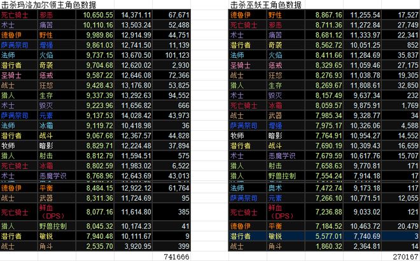420x261 pixels.
Task: Click the right table title 击杀巫妖王角色数据
Action: pyautogui.click(x=266, y=4)
